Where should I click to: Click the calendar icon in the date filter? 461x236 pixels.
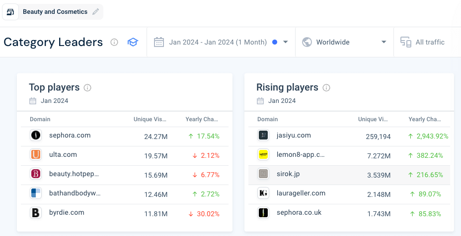tap(159, 42)
